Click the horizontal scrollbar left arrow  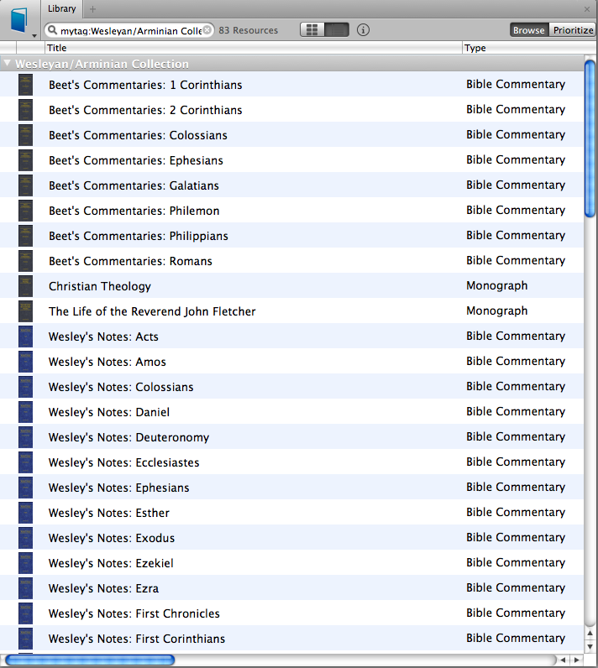point(563,660)
